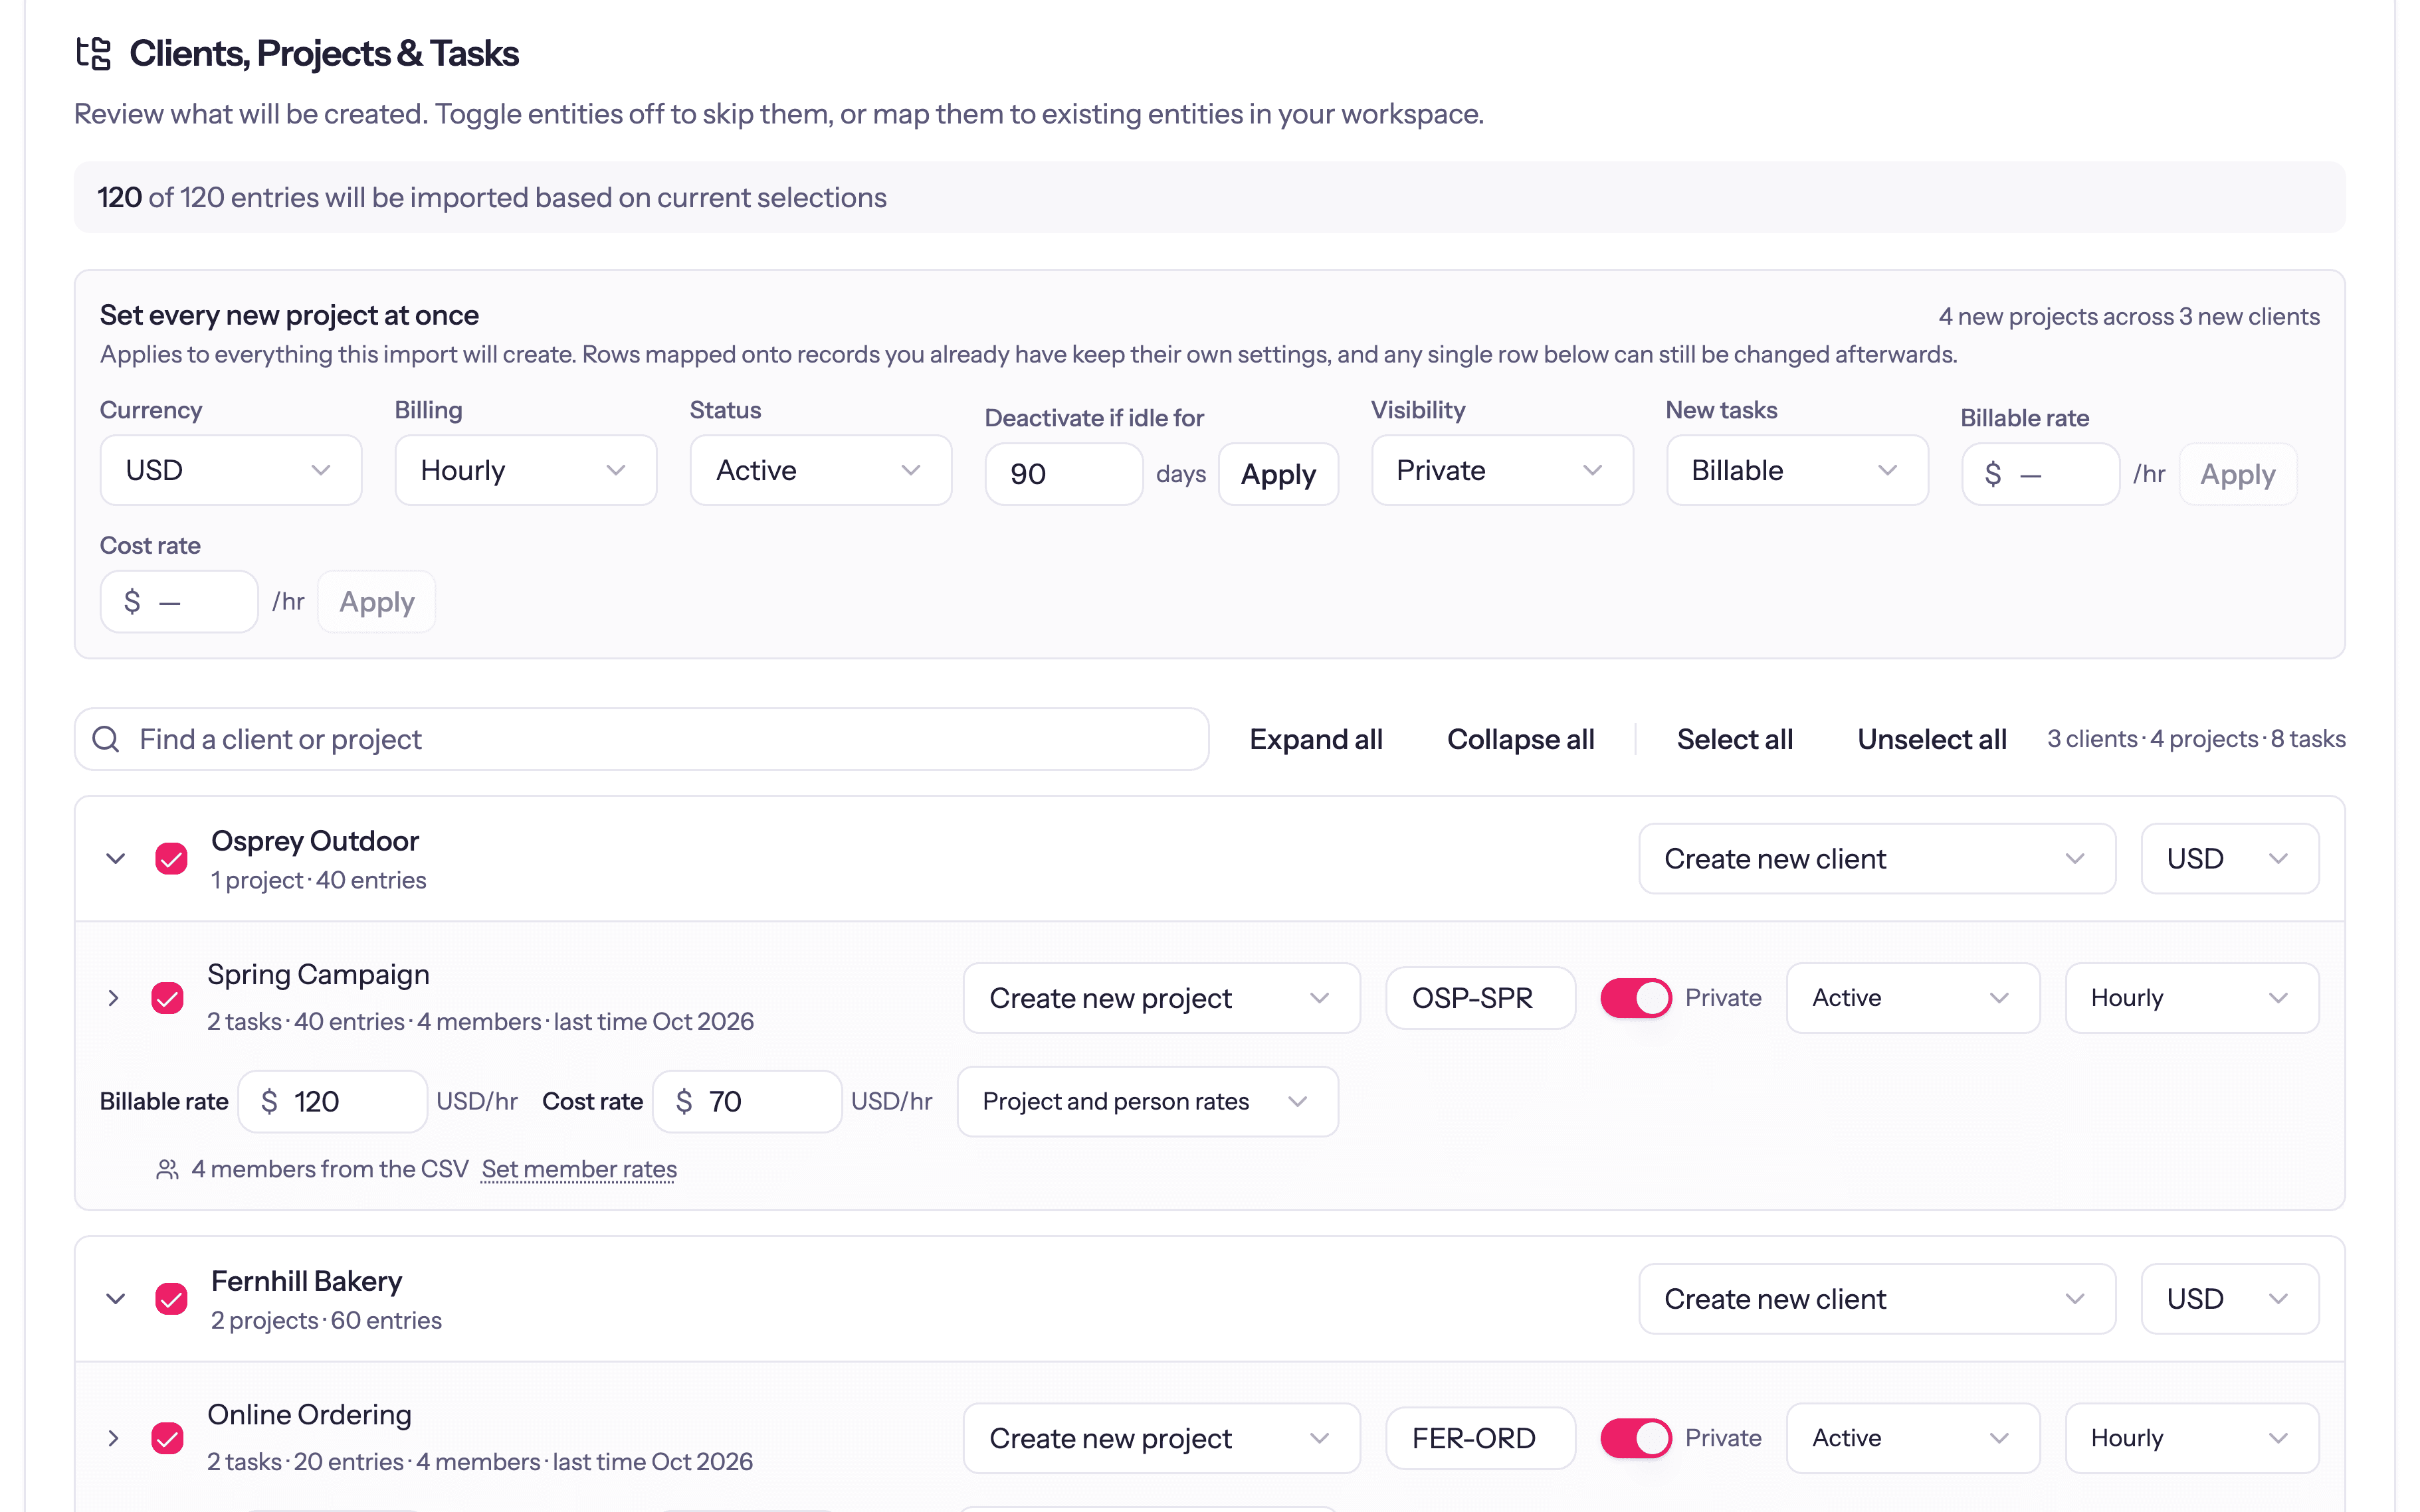
Task: Edit Spring Campaign cost rate 70
Action: pyautogui.click(x=746, y=1101)
